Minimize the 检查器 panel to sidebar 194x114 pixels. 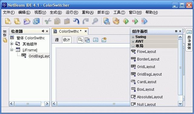point(43,31)
